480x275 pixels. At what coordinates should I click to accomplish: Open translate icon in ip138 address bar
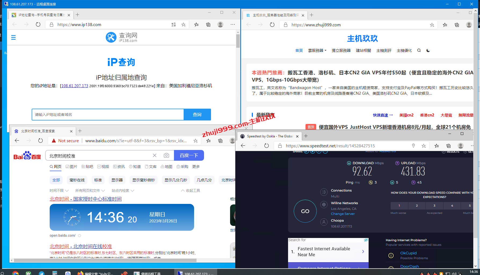pos(174,24)
